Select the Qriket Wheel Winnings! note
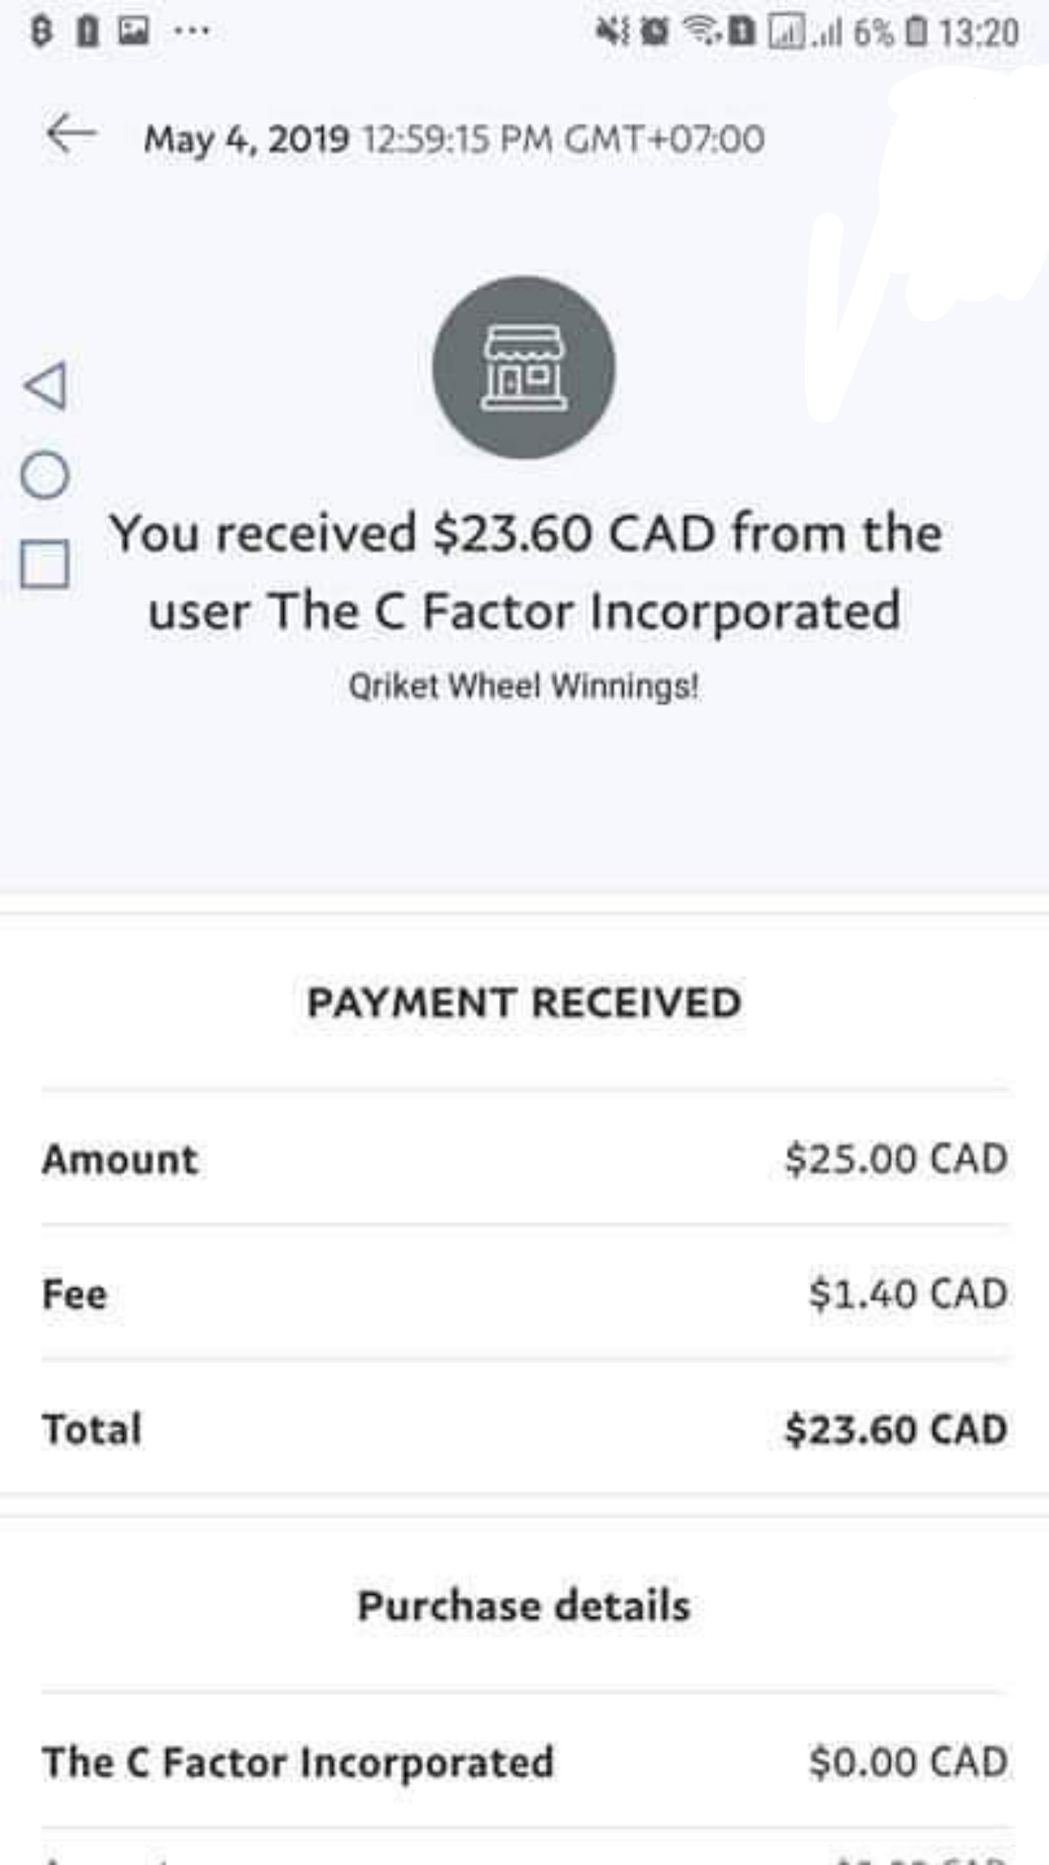The image size is (1049, 1865). coord(524,686)
